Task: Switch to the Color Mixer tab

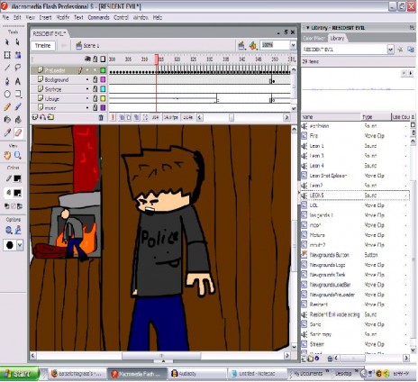Action: pos(313,38)
